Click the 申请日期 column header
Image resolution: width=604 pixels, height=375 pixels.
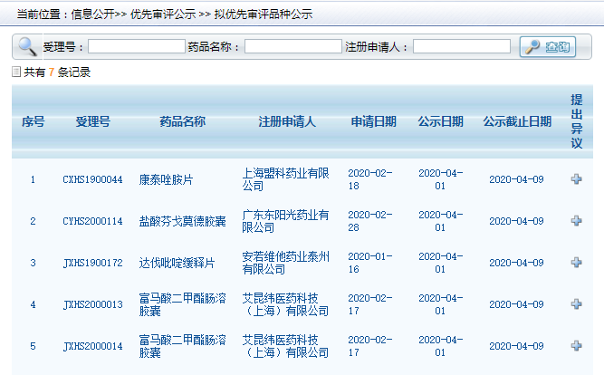374,121
